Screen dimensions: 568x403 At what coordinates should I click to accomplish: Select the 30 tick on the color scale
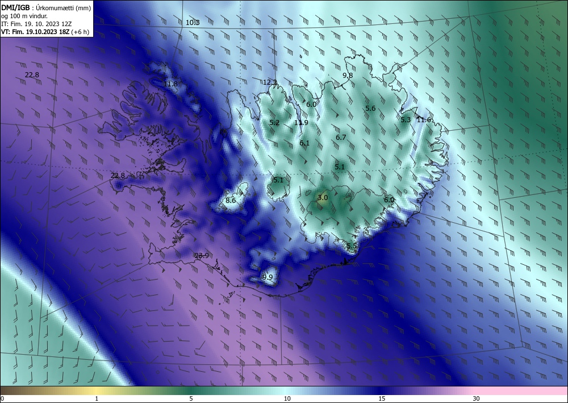(x=476, y=399)
